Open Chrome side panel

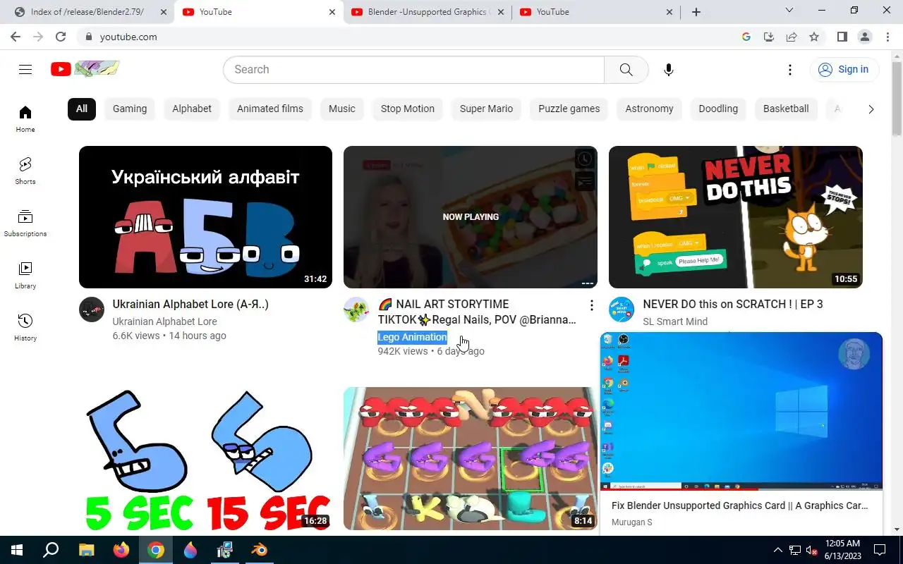point(842,37)
